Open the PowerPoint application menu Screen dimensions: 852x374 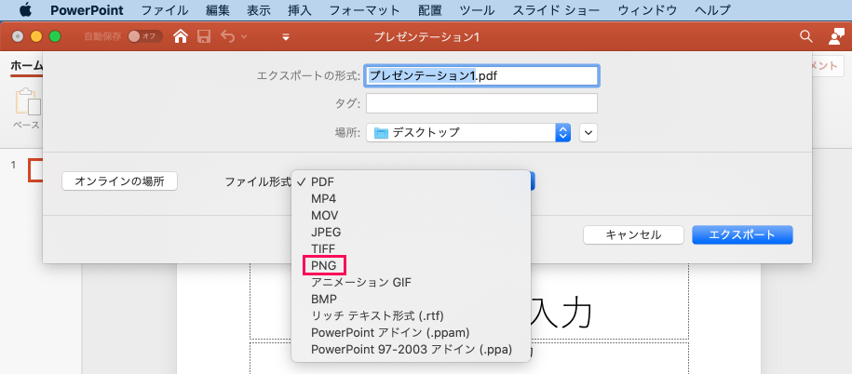click(87, 10)
